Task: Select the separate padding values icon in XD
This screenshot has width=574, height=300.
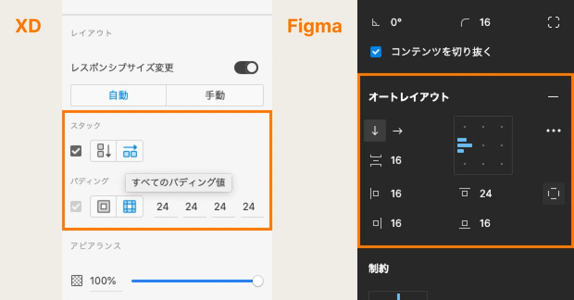Action: click(x=130, y=207)
